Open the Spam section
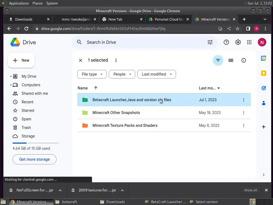The image size is (273, 205). 26,119
